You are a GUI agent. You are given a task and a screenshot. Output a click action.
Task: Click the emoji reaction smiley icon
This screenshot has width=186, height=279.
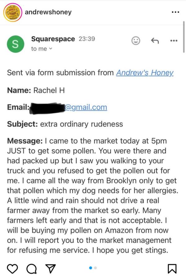[x=136, y=41]
